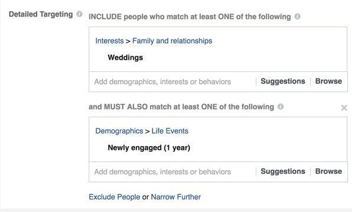Open the Interests category link
The width and height of the screenshot is (352, 212).
pyautogui.click(x=109, y=41)
